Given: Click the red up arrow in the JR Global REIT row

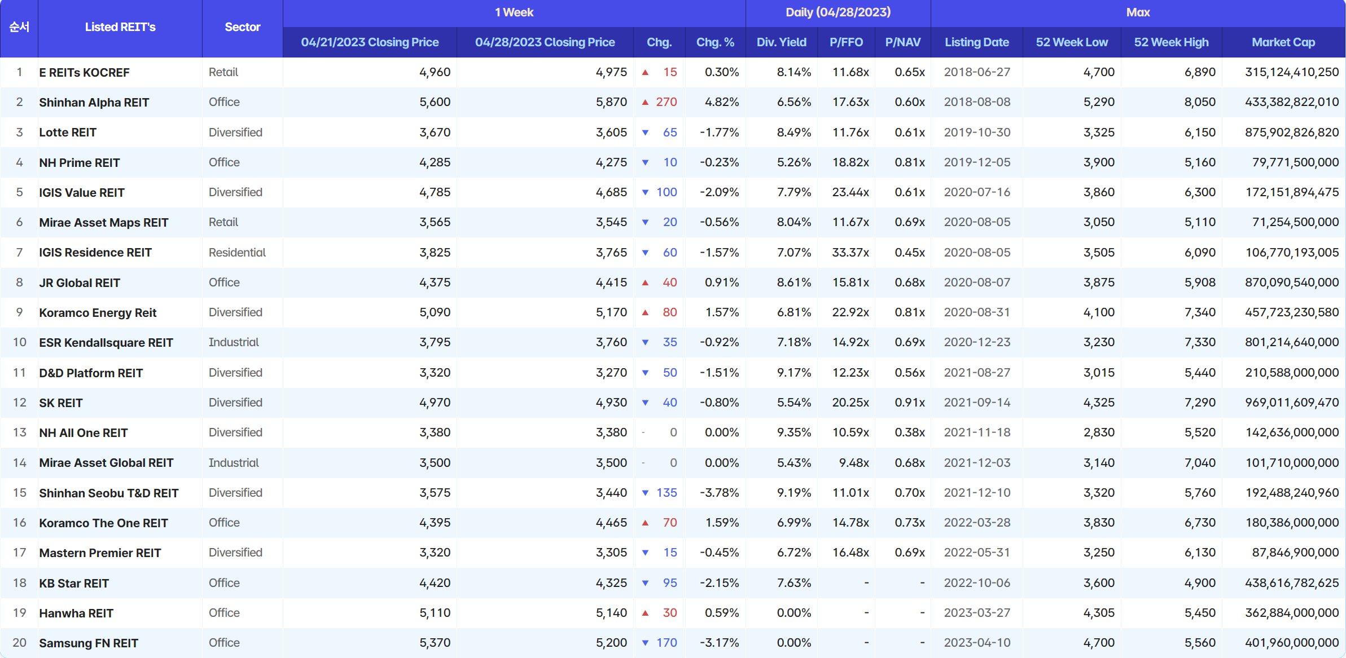Looking at the screenshot, I should click(645, 282).
